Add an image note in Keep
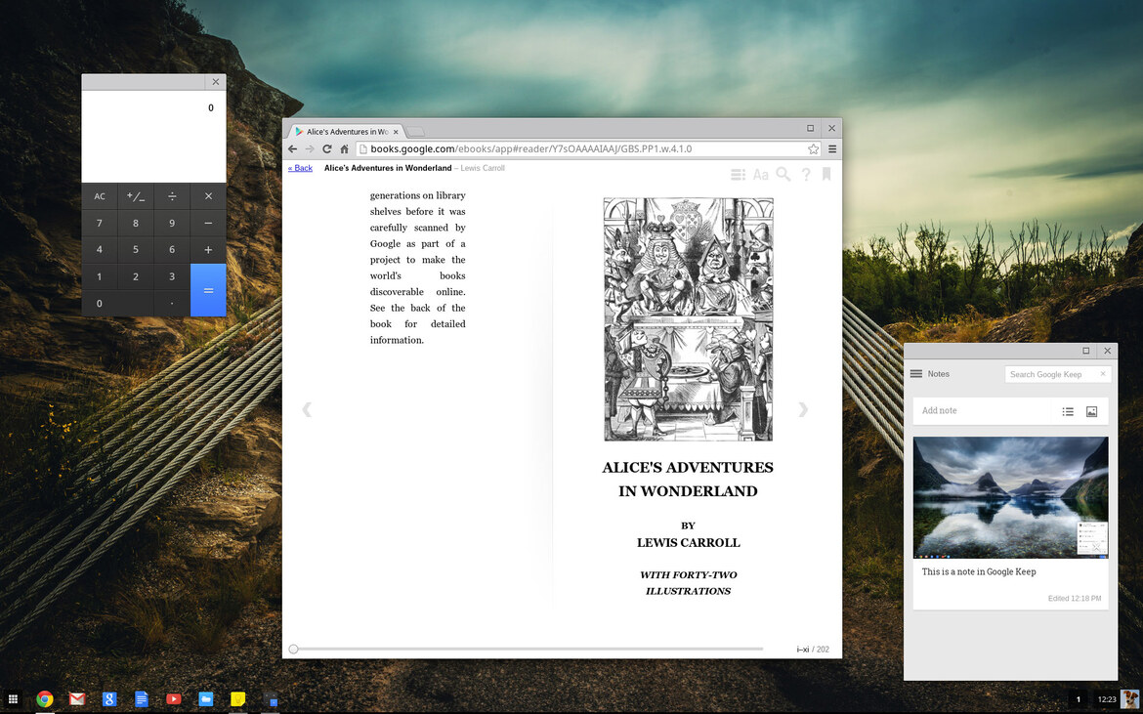Viewport: 1143px width, 714px height. tap(1091, 411)
